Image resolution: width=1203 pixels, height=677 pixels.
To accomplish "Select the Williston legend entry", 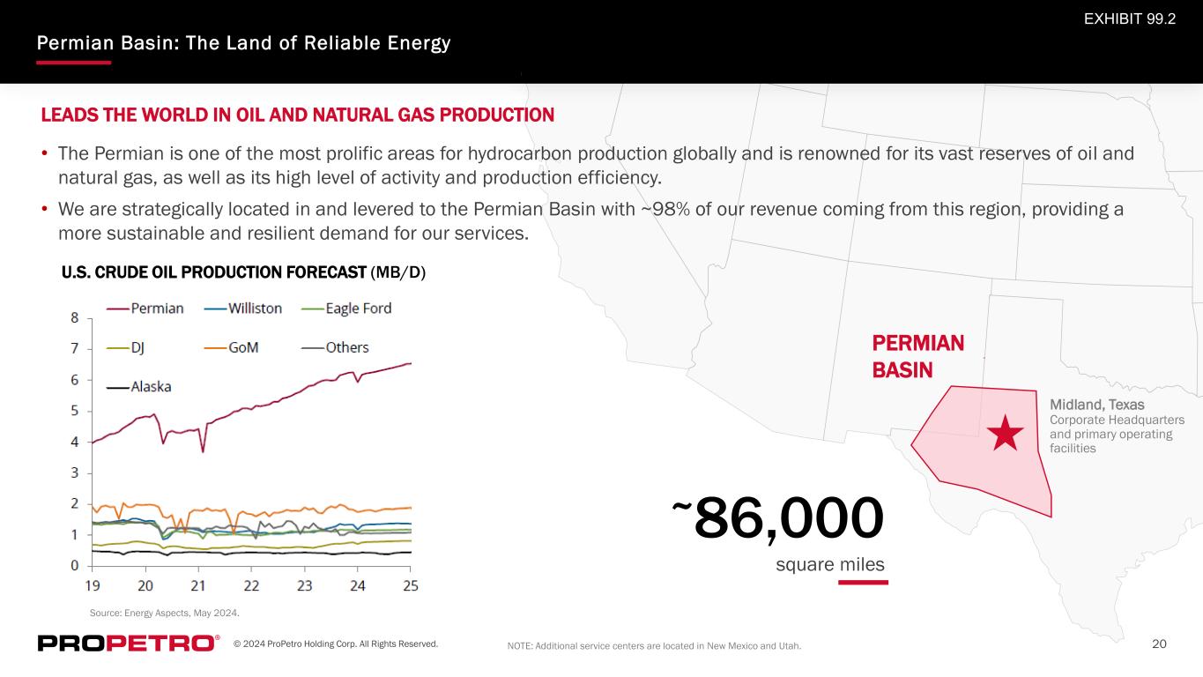I will (242, 309).
